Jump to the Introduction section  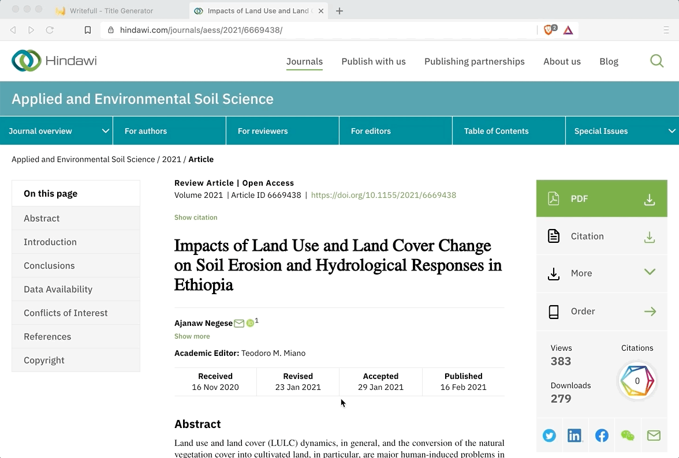click(76, 242)
